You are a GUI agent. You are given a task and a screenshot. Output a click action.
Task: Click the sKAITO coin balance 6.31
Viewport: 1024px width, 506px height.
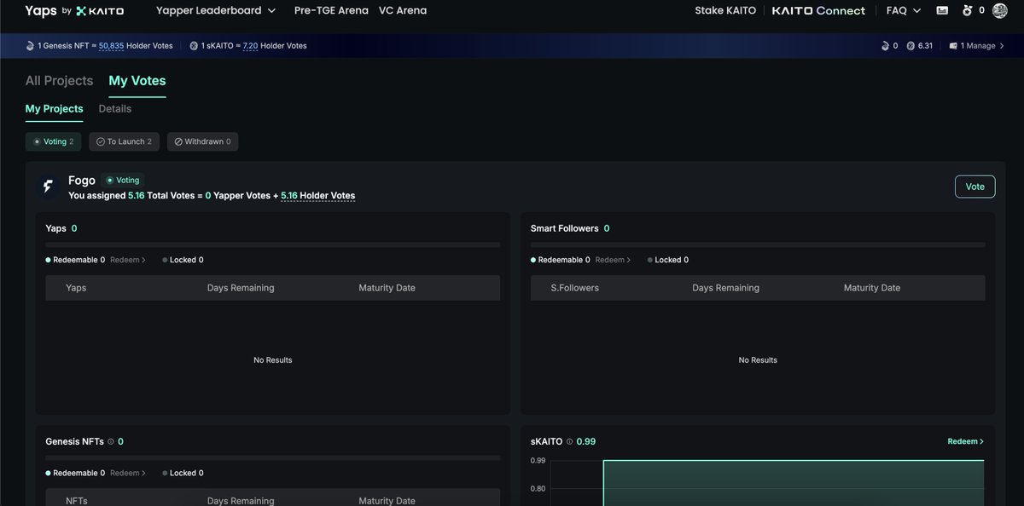pyautogui.click(x=920, y=46)
